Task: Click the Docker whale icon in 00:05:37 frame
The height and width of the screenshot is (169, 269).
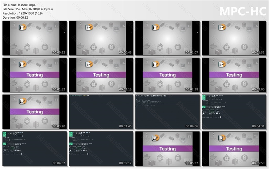Action: point(147,157)
